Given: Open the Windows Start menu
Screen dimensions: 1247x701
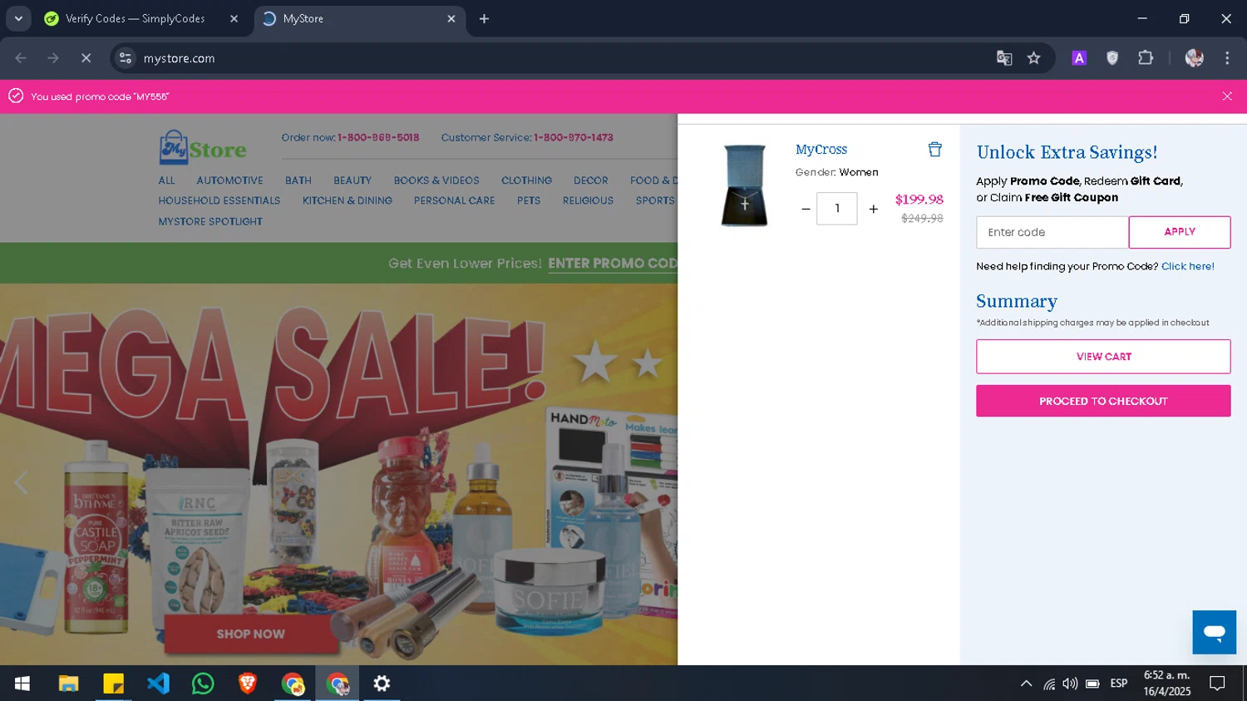Looking at the screenshot, I should [x=22, y=684].
